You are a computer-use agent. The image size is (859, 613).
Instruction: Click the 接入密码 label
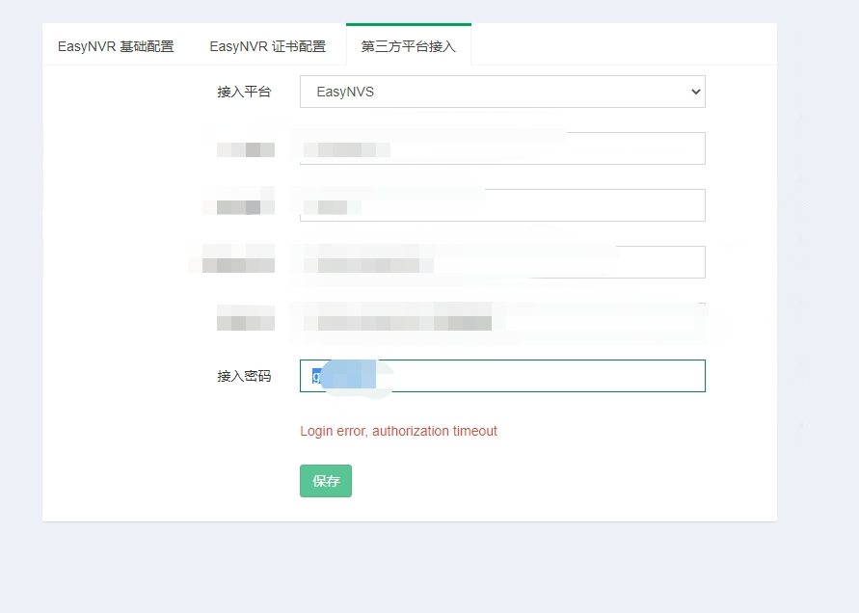pyautogui.click(x=244, y=376)
